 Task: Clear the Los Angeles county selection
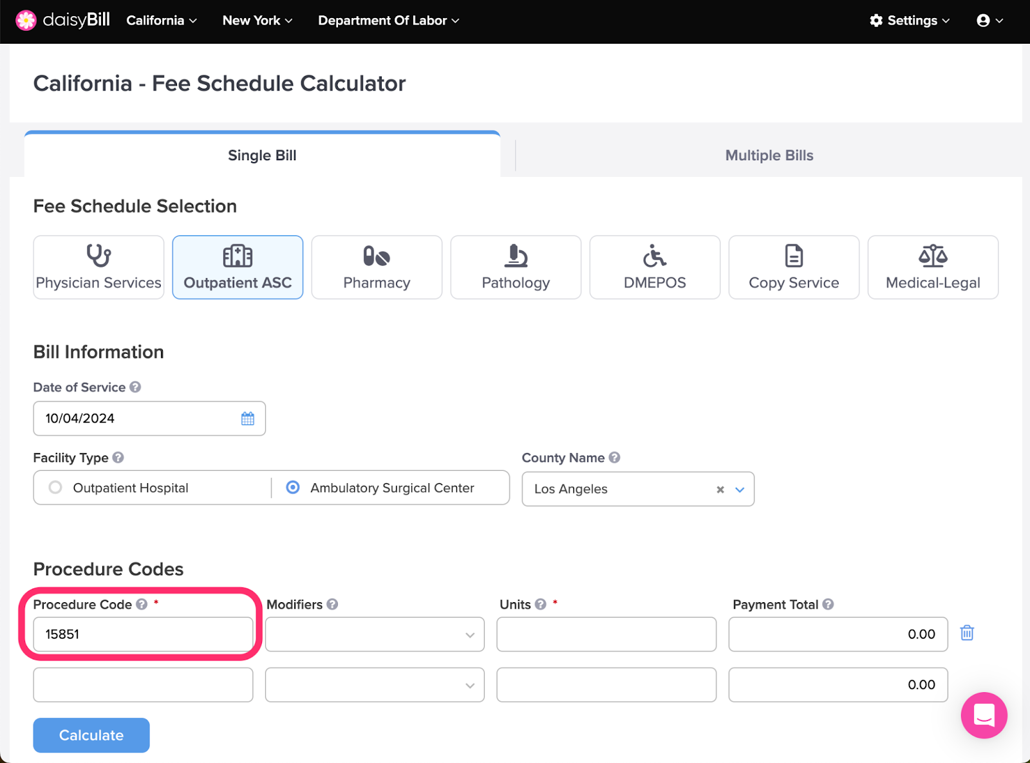(720, 490)
